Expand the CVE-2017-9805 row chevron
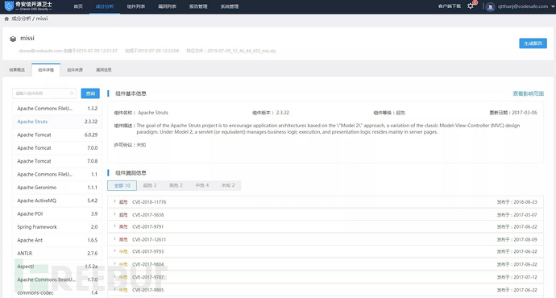The height and width of the screenshot is (298, 556). click(x=114, y=289)
